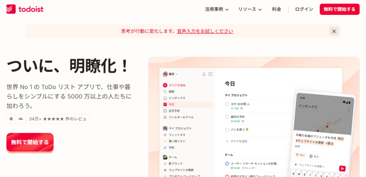Click the チーム section heading in main list

tap(229, 155)
